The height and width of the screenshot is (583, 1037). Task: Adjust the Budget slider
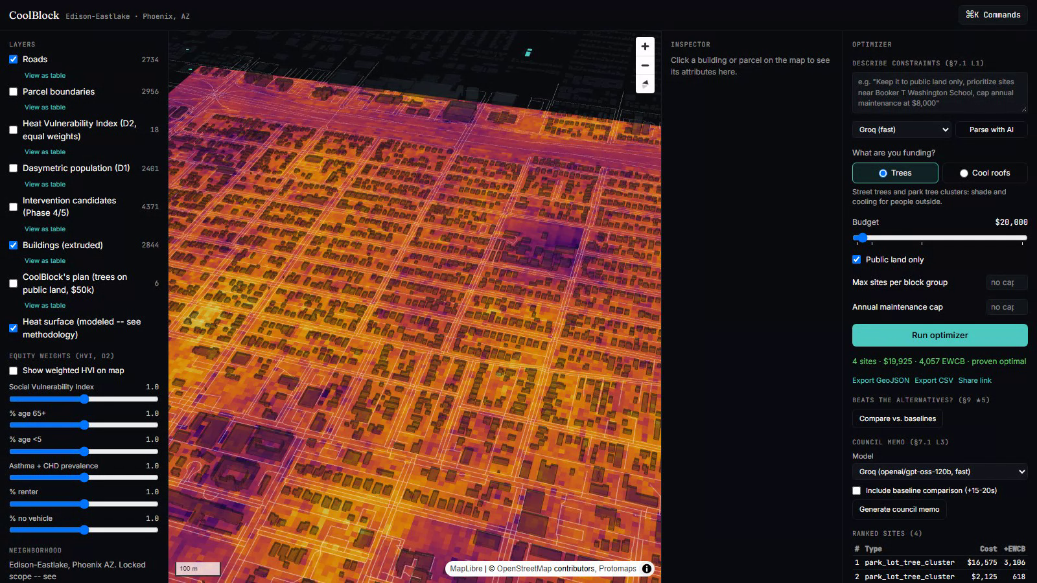click(940, 238)
